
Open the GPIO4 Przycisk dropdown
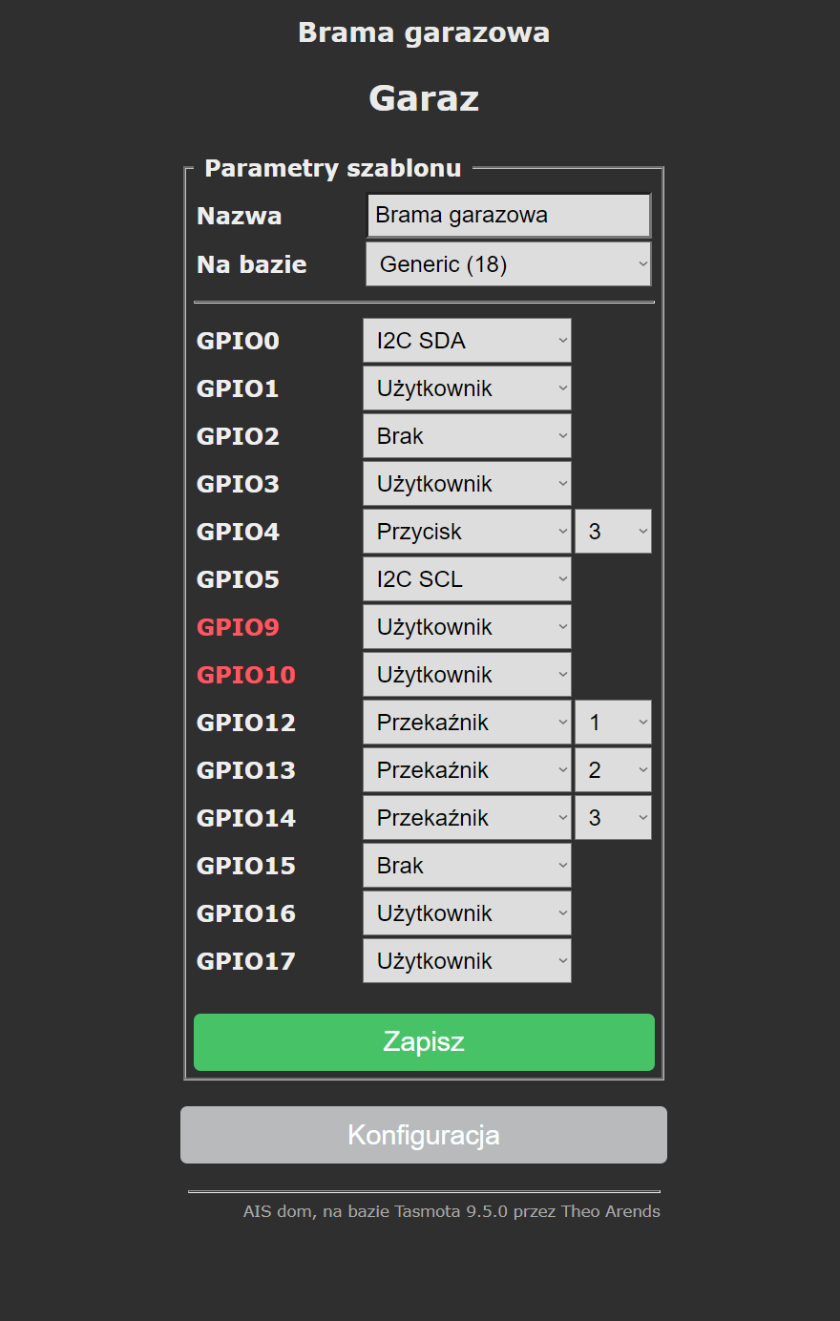(467, 532)
